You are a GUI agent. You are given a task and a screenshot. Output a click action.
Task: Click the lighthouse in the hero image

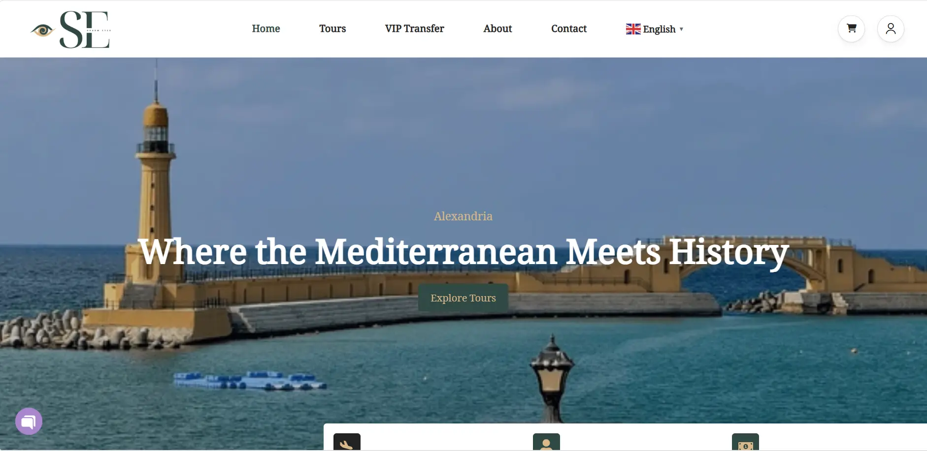155,187
